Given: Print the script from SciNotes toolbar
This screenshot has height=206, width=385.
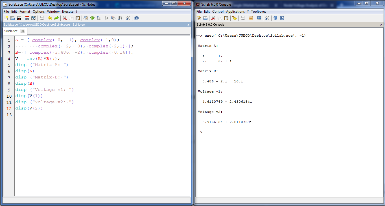Looking at the screenshot, I should (x=42, y=18).
